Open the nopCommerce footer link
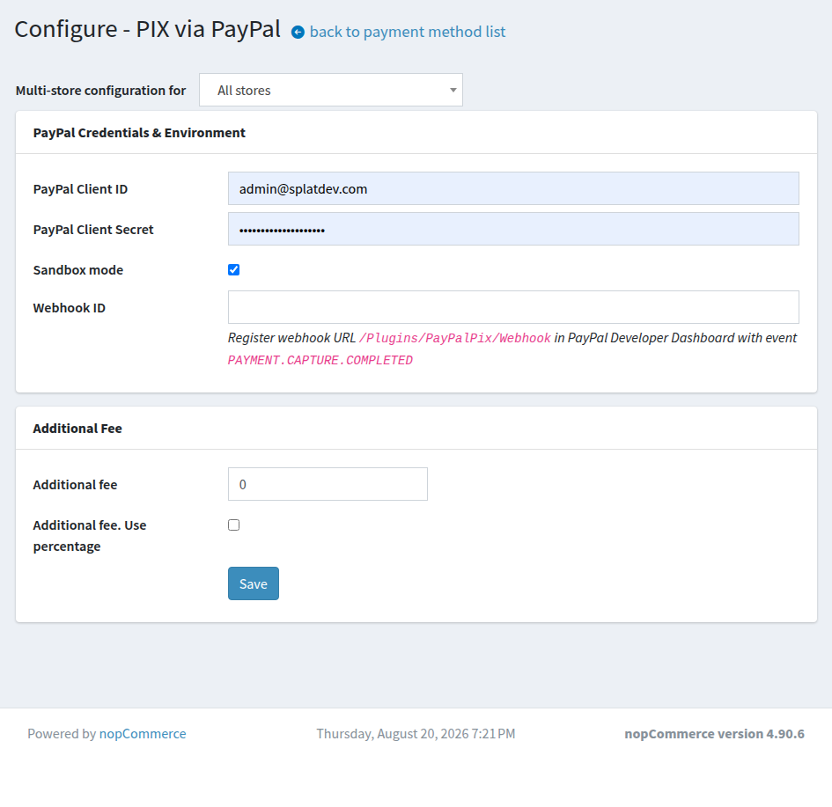 pos(143,734)
